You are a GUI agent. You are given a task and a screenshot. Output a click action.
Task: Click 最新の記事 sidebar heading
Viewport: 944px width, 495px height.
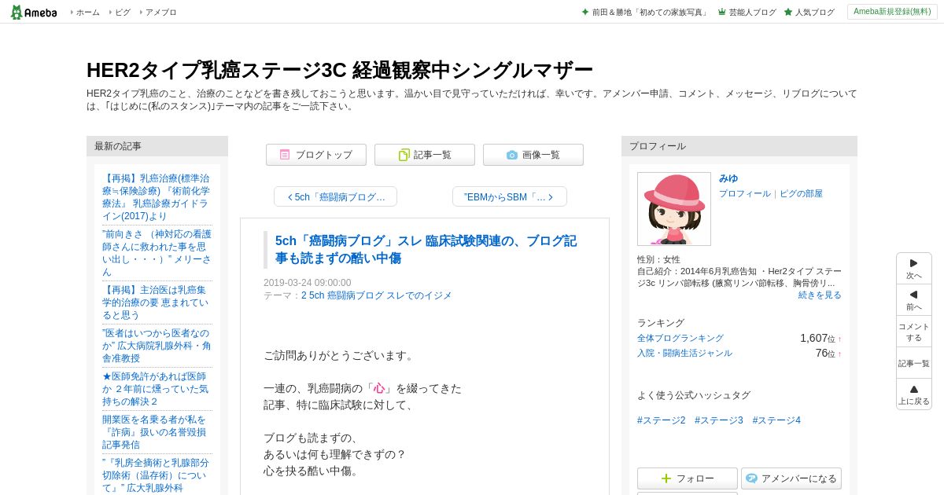pos(157,146)
